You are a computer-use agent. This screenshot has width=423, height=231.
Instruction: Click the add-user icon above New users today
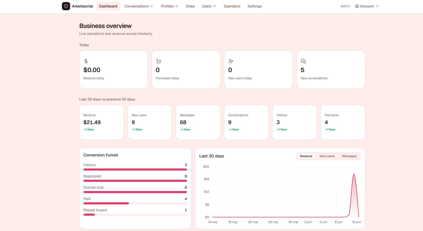tap(231, 61)
